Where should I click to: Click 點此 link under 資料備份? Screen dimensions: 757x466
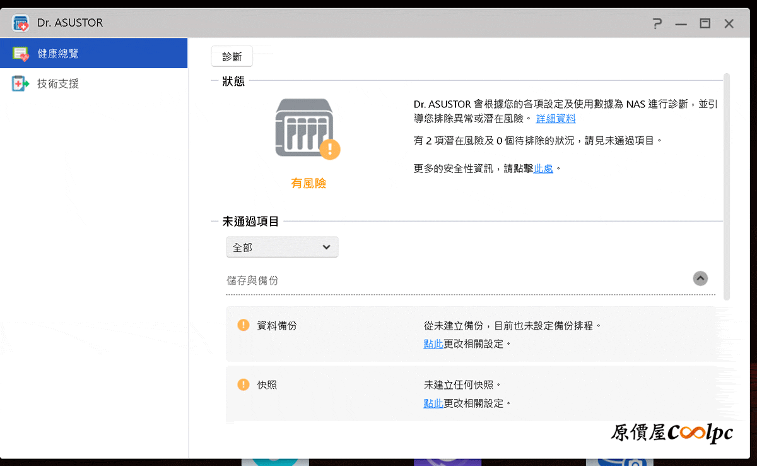[433, 344]
